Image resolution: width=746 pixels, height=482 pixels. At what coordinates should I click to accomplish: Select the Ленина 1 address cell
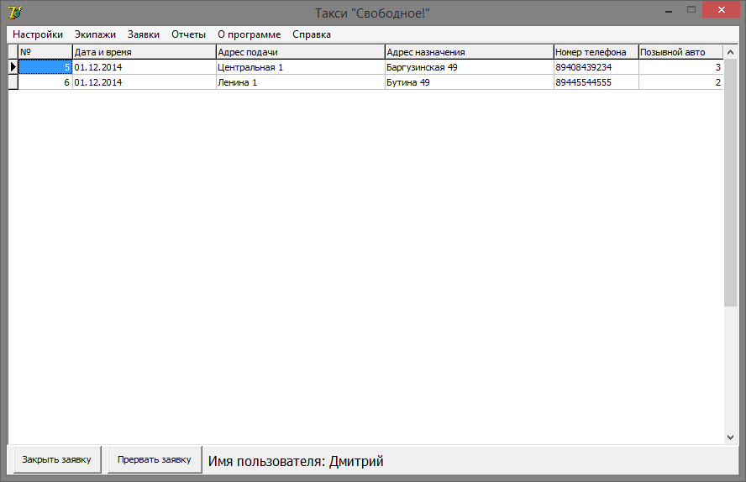coord(300,82)
